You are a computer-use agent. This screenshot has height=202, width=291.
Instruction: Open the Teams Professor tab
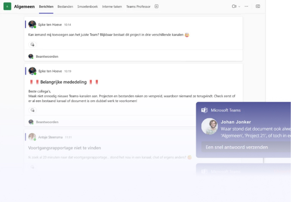[138, 6]
